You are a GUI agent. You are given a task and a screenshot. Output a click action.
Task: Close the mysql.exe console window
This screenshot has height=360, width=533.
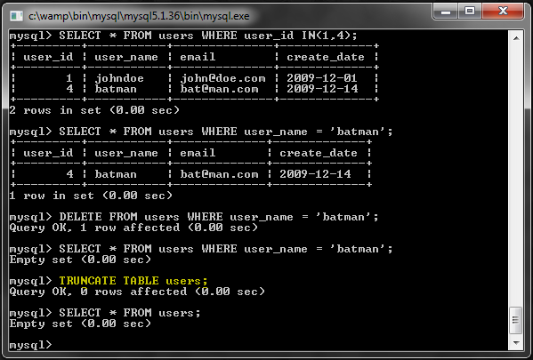[503, 12]
